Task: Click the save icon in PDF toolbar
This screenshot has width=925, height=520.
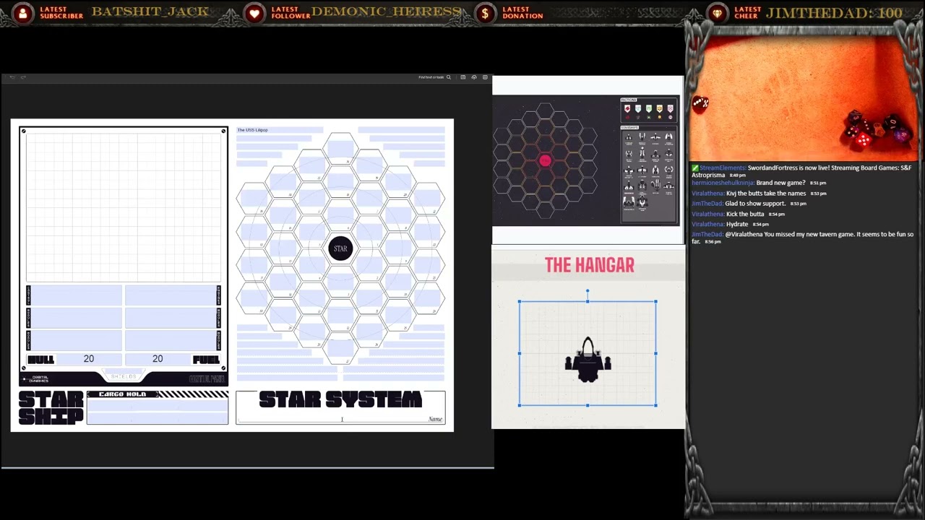Action: click(463, 77)
